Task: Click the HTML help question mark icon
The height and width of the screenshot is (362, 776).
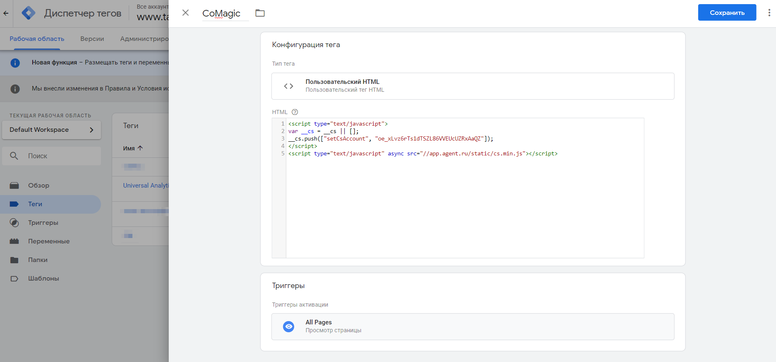Action: point(295,112)
